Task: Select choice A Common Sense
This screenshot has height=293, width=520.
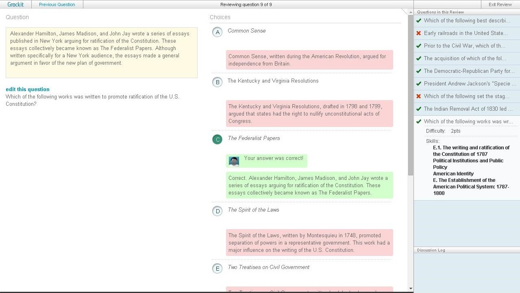Action: click(x=218, y=32)
